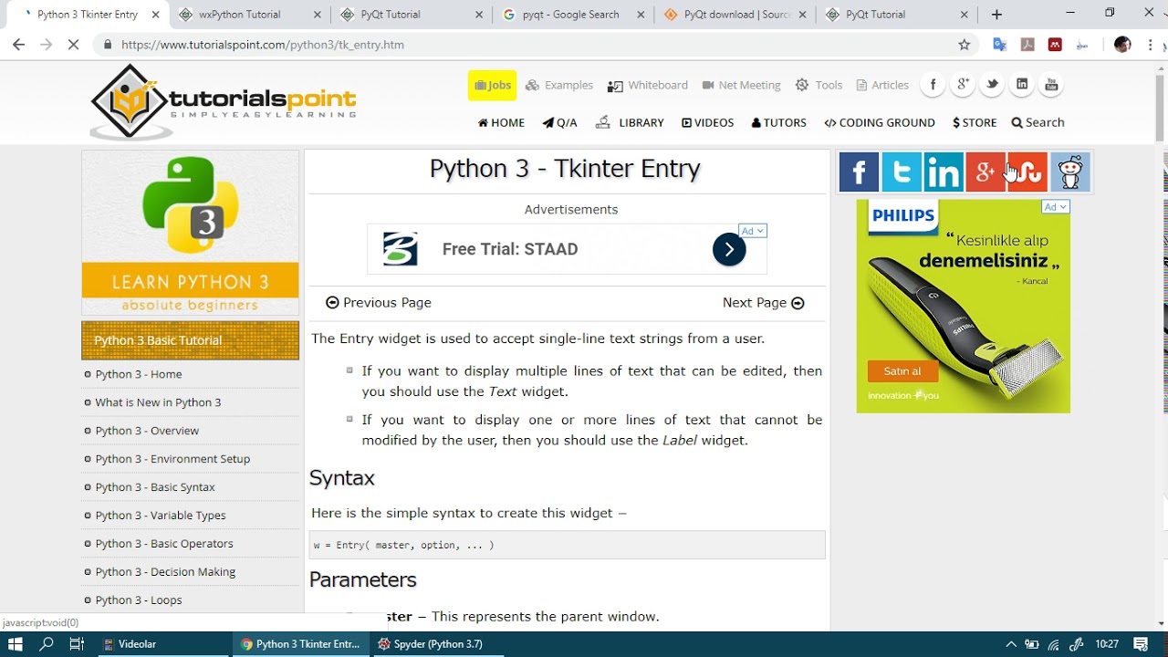Open Windows taskbar search
The height and width of the screenshot is (657, 1168).
[x=47, y=644]
